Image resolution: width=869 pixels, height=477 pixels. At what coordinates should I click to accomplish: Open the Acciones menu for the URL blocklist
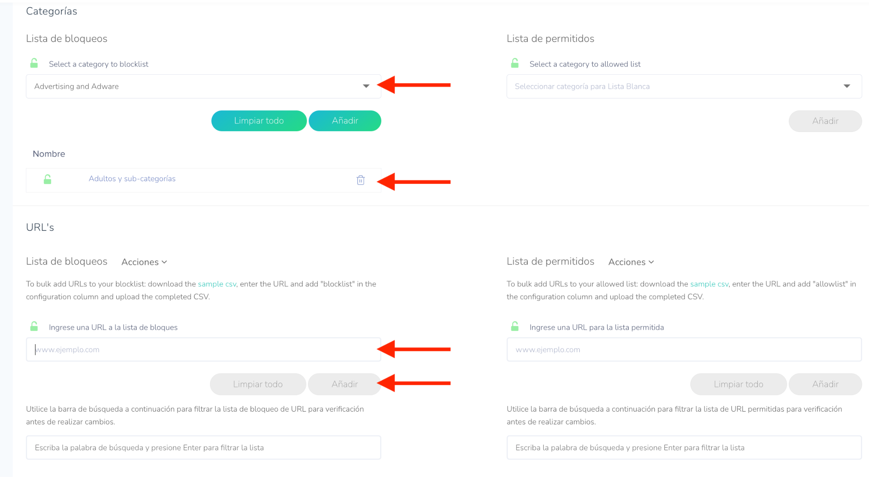tap(144, 262)
